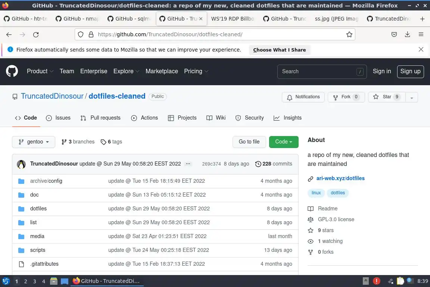The height and width of the screenshot is (287, 430).
Task: Switch to the Wiki tab
Action: (x=216, y=118)
